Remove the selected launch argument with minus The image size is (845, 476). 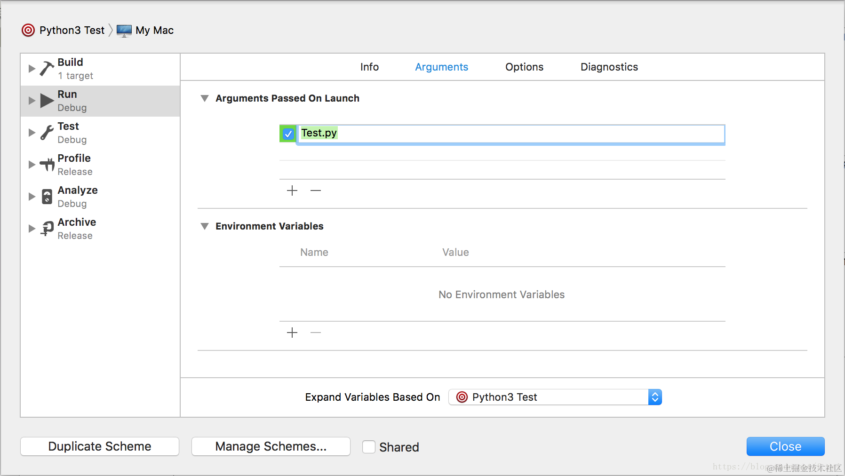point(316,190)
